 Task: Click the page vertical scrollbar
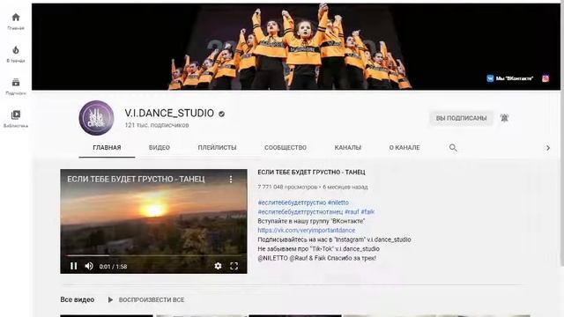[x=562, y=133]
